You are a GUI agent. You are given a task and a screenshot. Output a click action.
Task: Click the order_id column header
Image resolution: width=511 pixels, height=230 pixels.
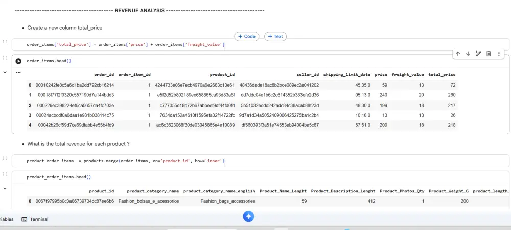click(x=104, y=75)
